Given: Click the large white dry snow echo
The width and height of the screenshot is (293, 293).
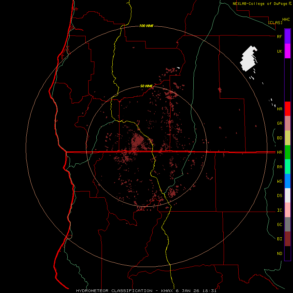Looking at the screenshot, I should coord(248,59).
